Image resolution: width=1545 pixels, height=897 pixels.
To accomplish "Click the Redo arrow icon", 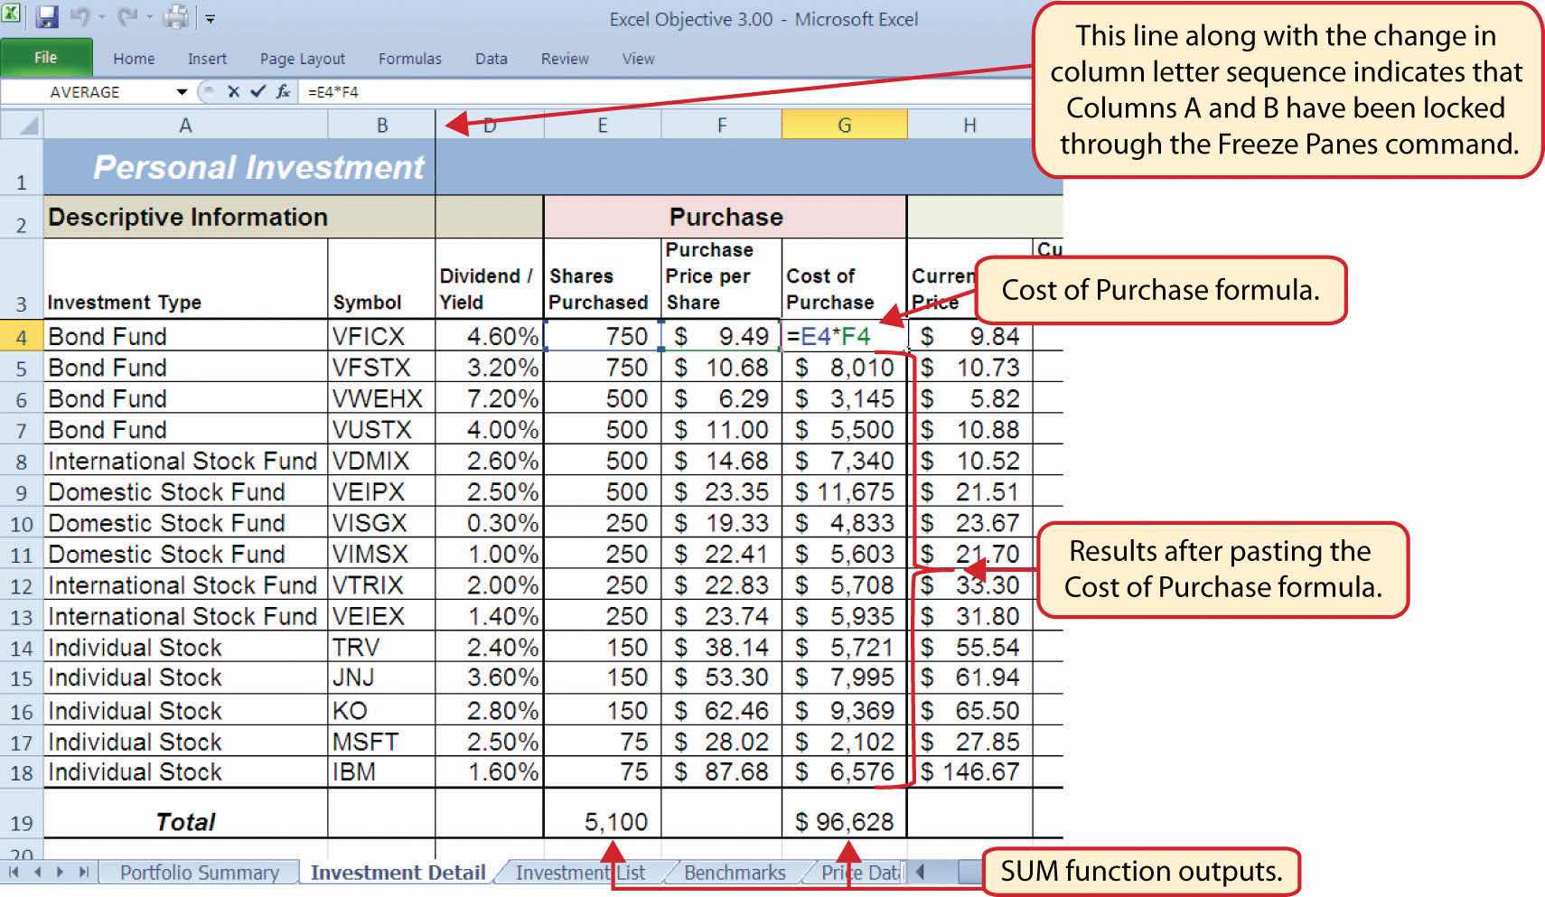I will 126,16.
